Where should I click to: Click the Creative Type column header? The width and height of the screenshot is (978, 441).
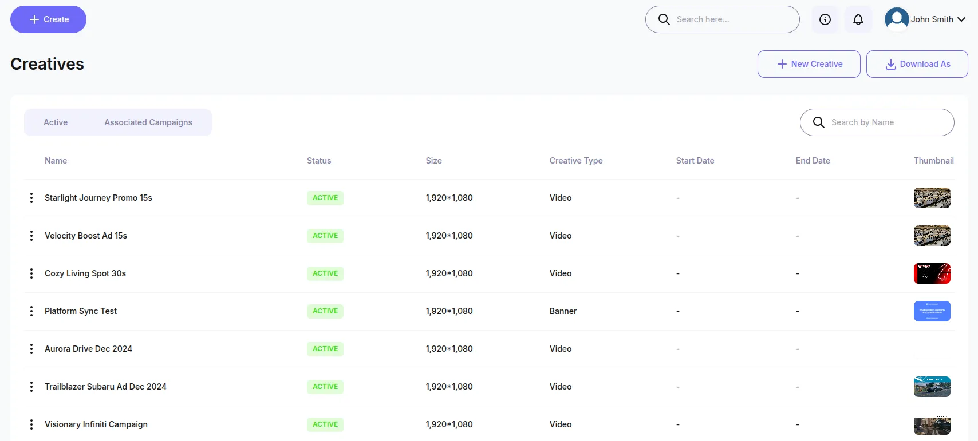(576, 161)
